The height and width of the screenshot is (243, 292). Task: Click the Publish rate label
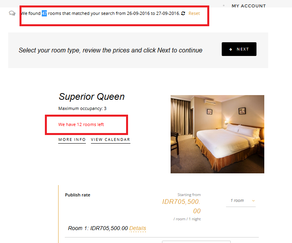(77, 195)
